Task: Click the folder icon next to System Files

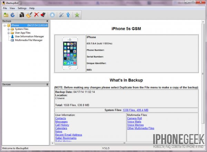Action: tap(12, 29)
